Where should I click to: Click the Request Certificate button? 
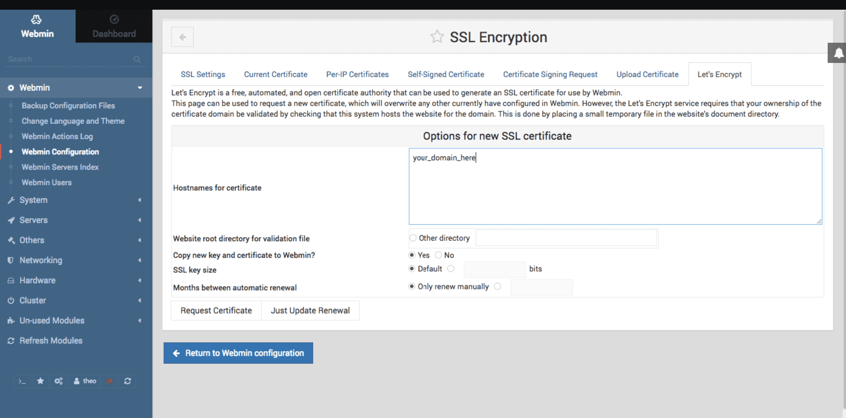point(216,310)
